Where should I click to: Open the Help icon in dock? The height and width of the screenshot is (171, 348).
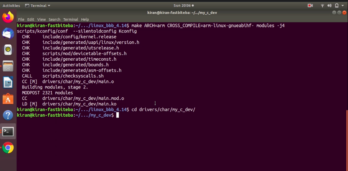click(x=8, y=115)
